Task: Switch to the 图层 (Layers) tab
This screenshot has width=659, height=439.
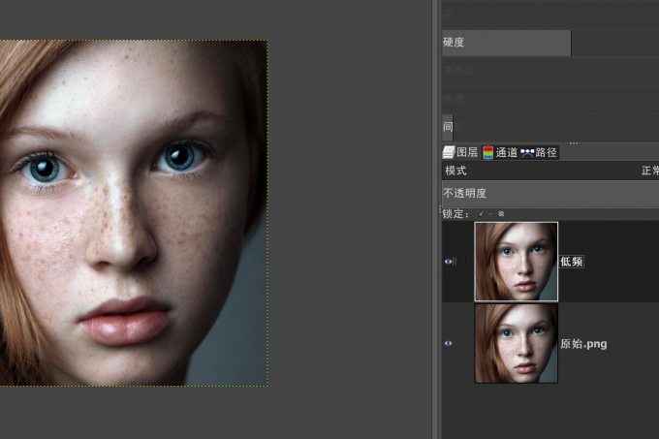Action: click(461, 152)
